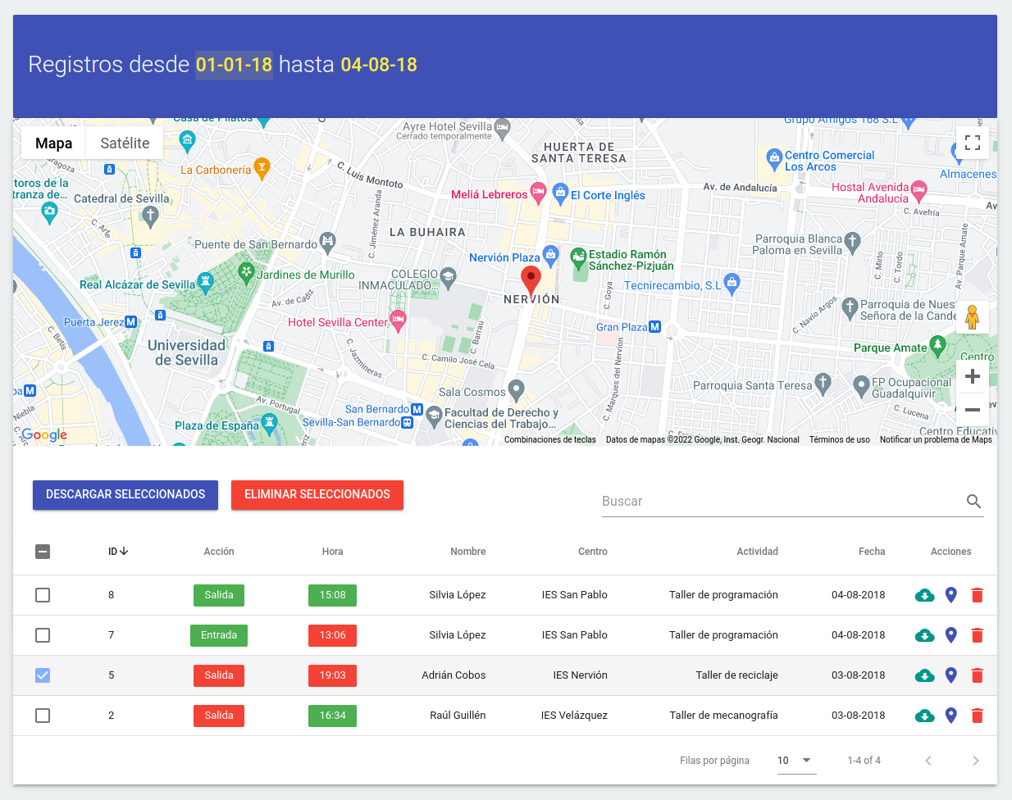The height and width of the screenshot is (800, 1012).
Task: Toggle fullscreen map view
Action: pos(973,143)
